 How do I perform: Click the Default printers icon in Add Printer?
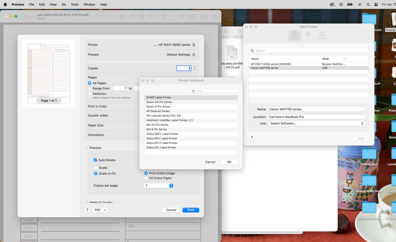(x=294, y=35)
